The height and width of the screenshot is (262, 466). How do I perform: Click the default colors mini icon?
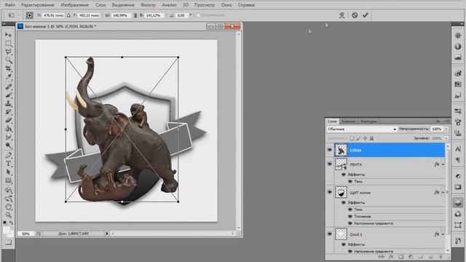[5, 222]
